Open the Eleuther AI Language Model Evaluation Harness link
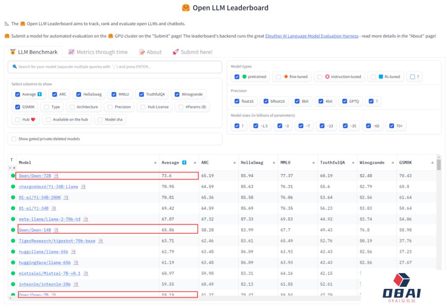 click(312, 36)
